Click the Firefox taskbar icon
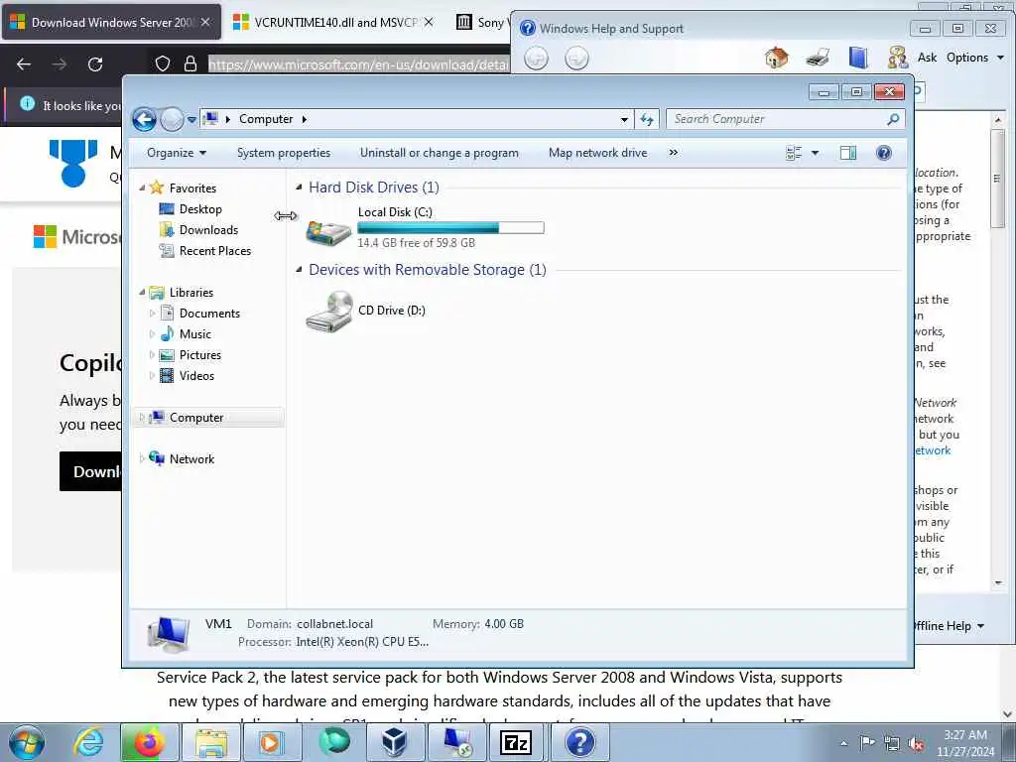Viewport: 1016px width, 762px height. point(148,742)
